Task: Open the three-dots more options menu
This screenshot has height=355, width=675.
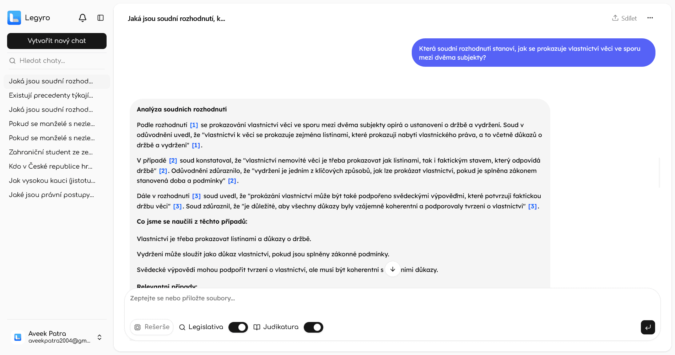Action: tap(650, 18)
